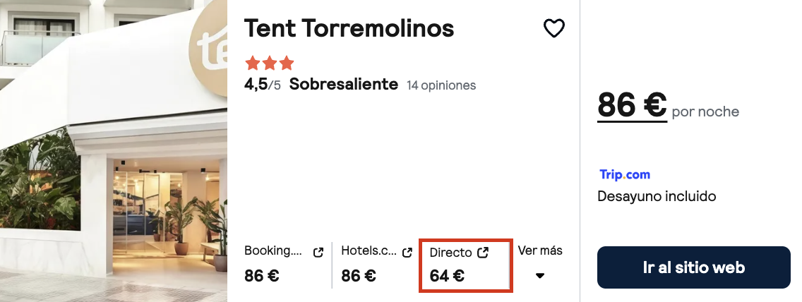This screenshot has width=802, height=302.
Task: Click the Ver más text label
Action: (540, 251)
